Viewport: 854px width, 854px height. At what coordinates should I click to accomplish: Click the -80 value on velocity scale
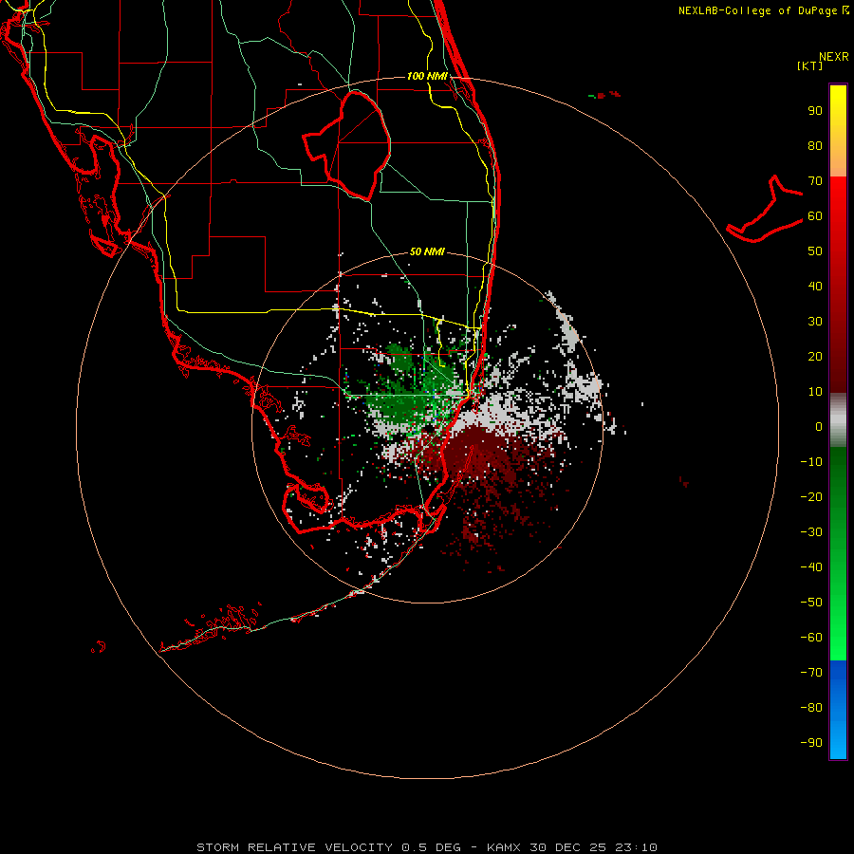tap(811, 708)
